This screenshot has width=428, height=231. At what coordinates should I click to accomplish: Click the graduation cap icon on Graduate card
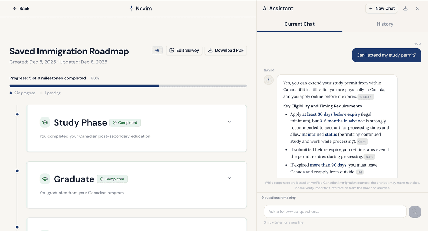[x=45, y=179]
